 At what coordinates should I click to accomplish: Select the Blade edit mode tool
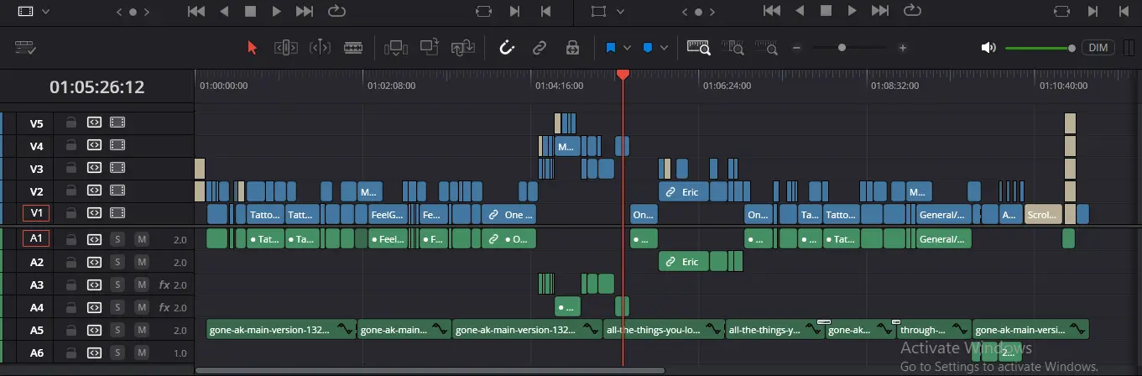(355, 48)
